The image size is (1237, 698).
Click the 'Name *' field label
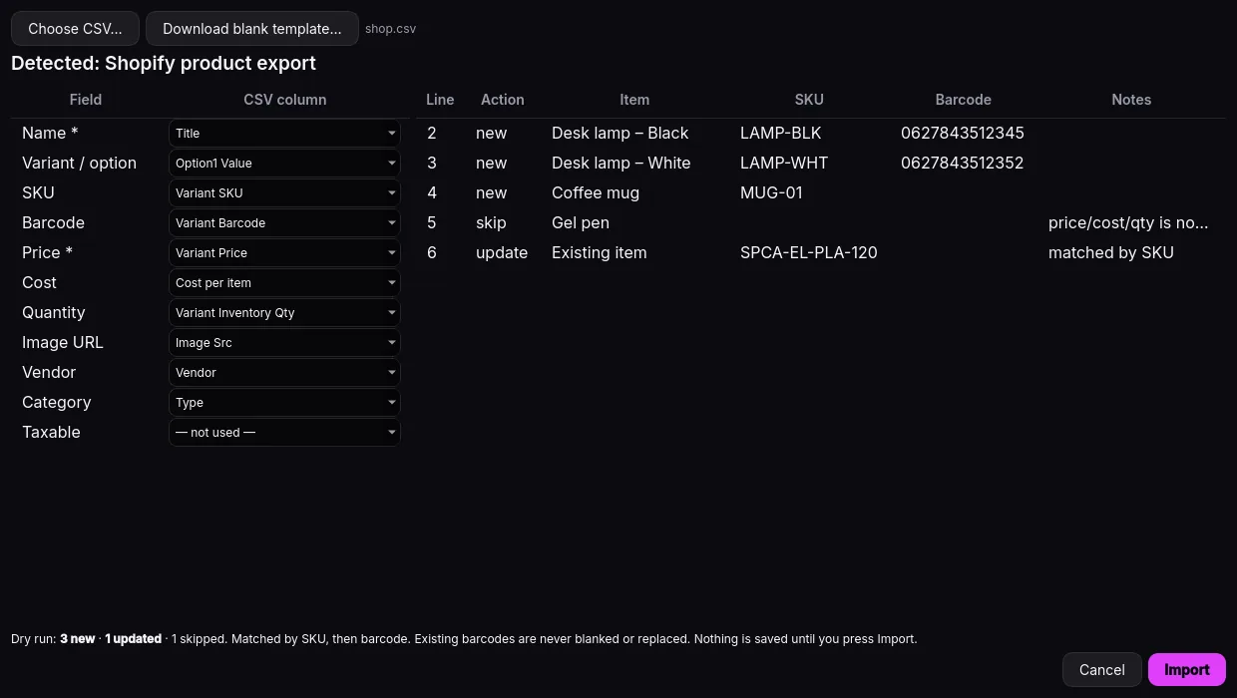coord(50,134)
